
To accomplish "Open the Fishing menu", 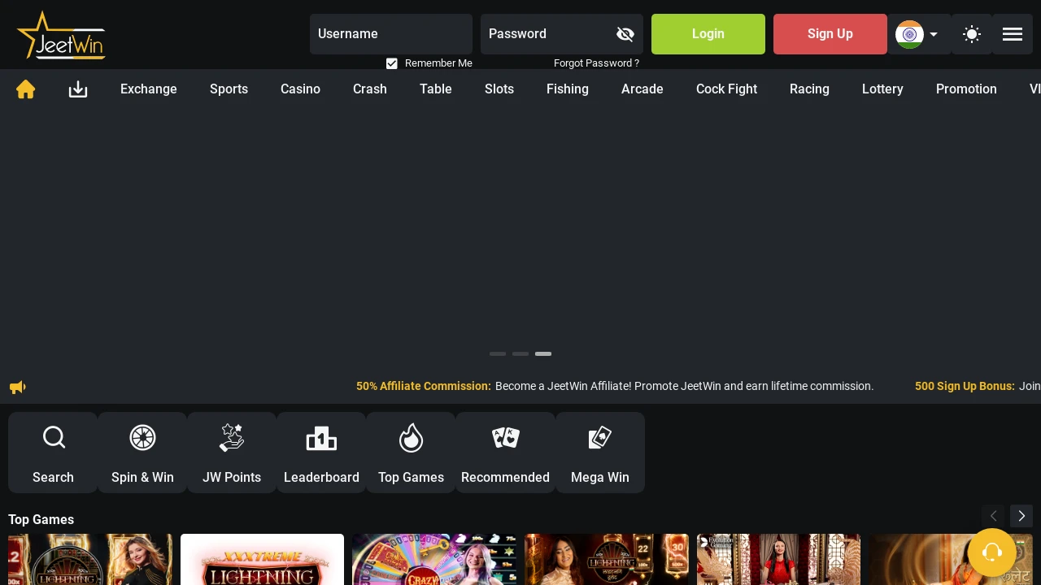I will pos(568,89).
